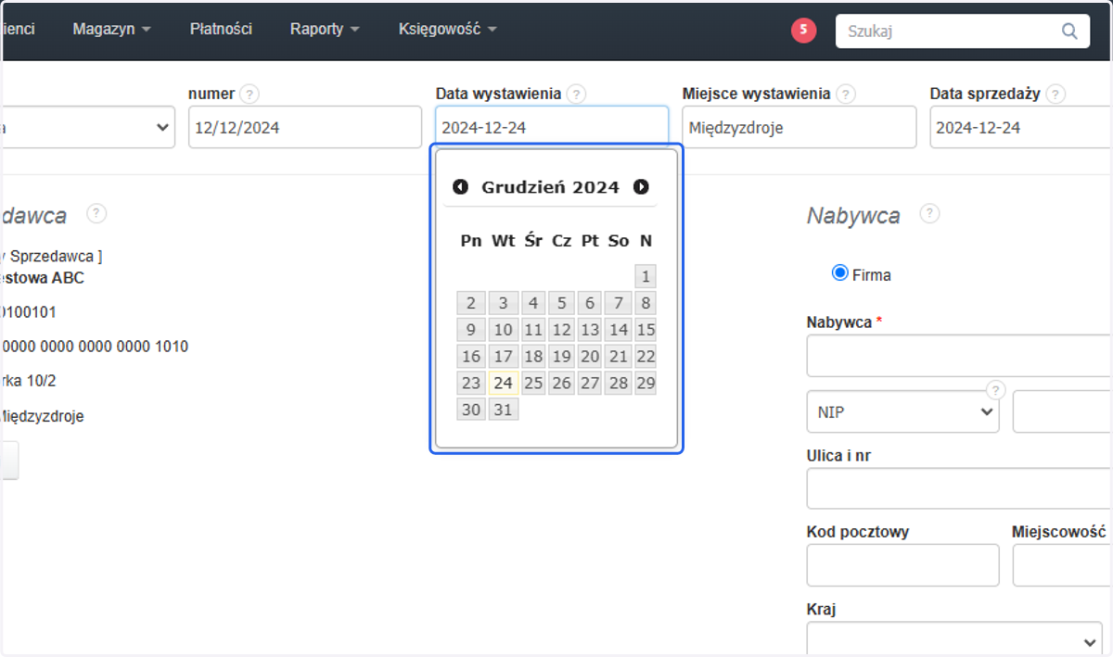Select day 10 in the calendar
Viewport: 1113px width, 657px height.
click(x=503, y=329)
